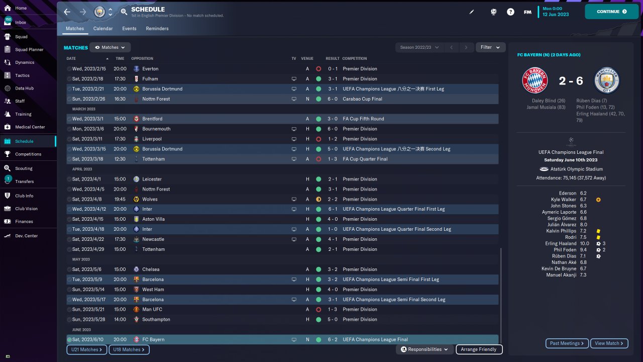Open the Scouting section
Image resolution: width=643 pixels, height=362 pixels.
(24, 168)
